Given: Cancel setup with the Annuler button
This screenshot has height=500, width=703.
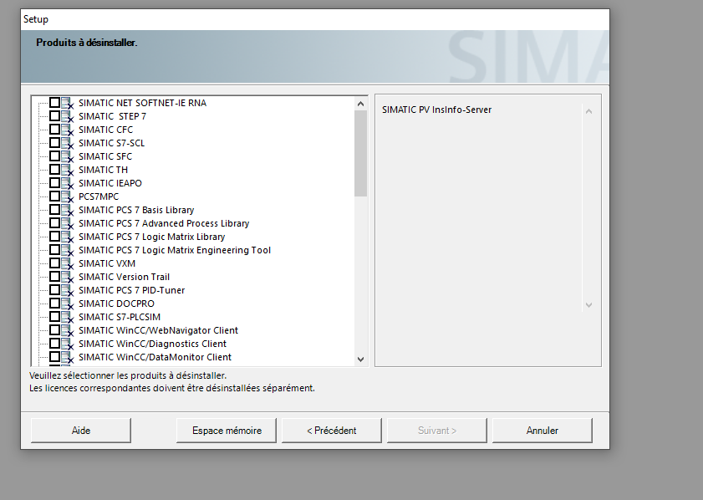Looking at the screenshot, I should coord(543,431).
